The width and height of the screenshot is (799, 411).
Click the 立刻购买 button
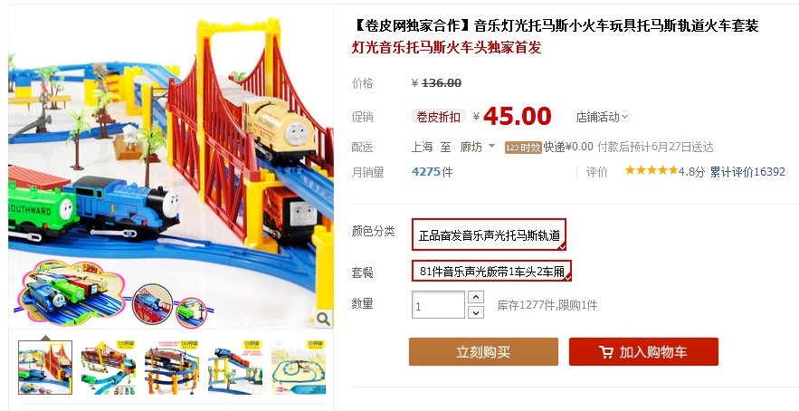(x=483, y=352)
